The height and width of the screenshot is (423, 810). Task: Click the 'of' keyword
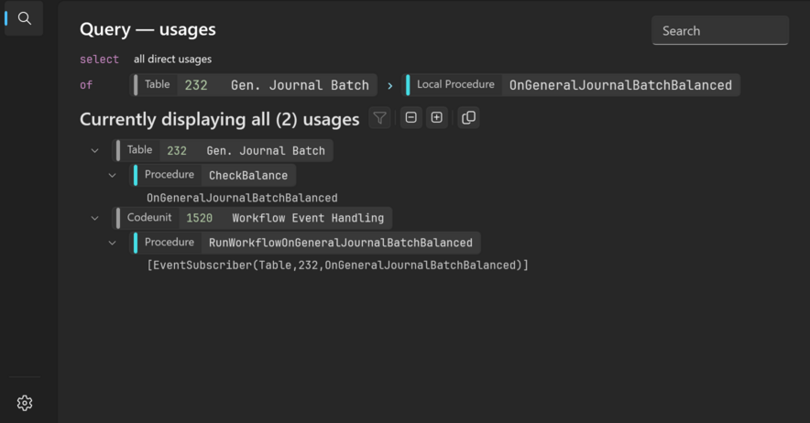coord(86,85)
